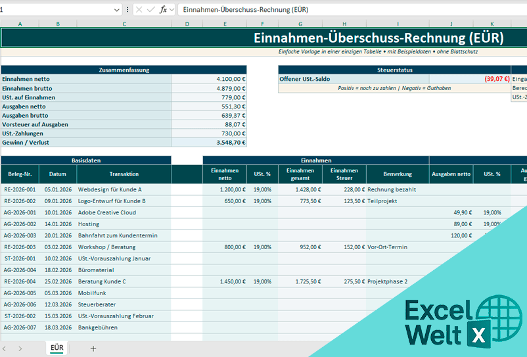Viewport: 527px width, 357px height.
Task: Select the Webdesign für Kunde A cell
Action: click(x=124, y=189)
